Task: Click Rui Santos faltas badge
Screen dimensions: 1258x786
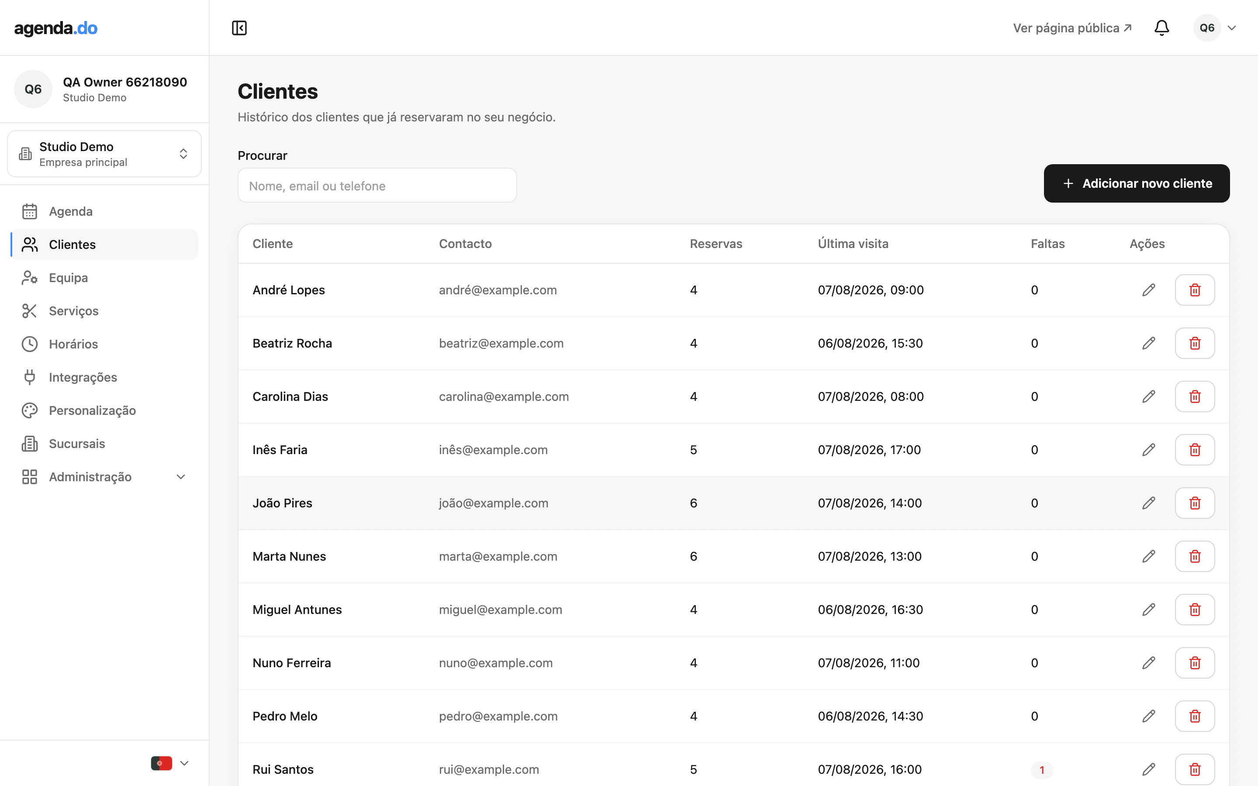Action: tap(1042, 770)
